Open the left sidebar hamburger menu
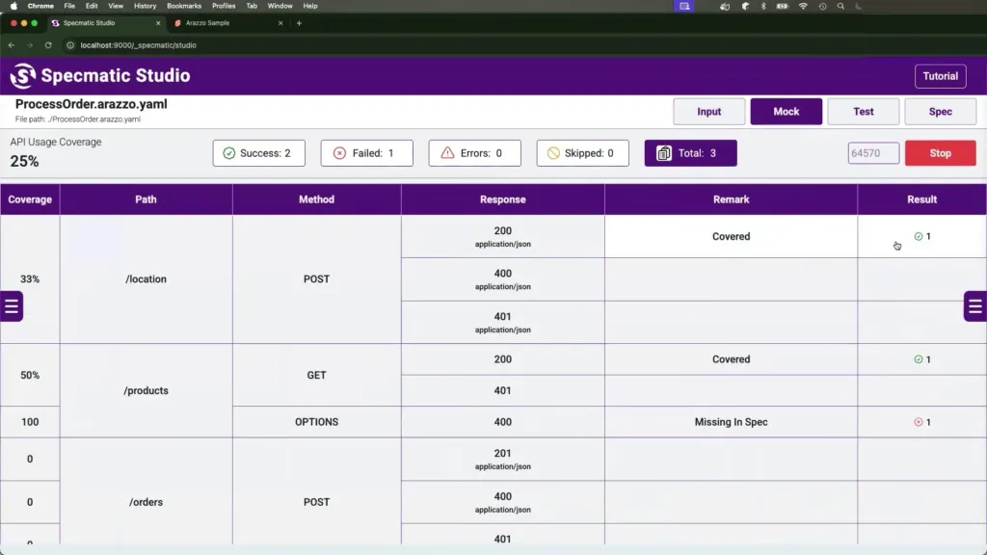The height and width of the screenshot is (555, 987). pos(12,306)
